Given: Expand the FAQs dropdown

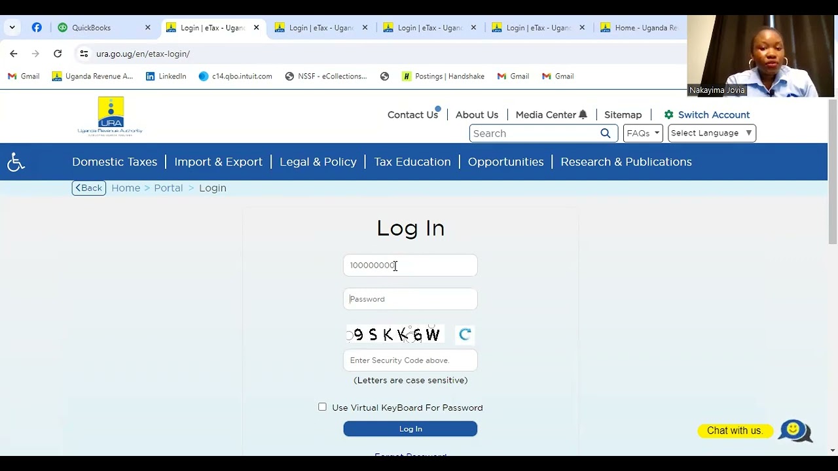Looking at the screenshot, I should click(x=643, y=133).
